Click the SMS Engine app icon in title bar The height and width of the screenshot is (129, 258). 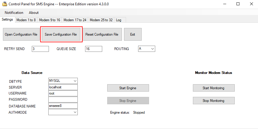point(4,4)
